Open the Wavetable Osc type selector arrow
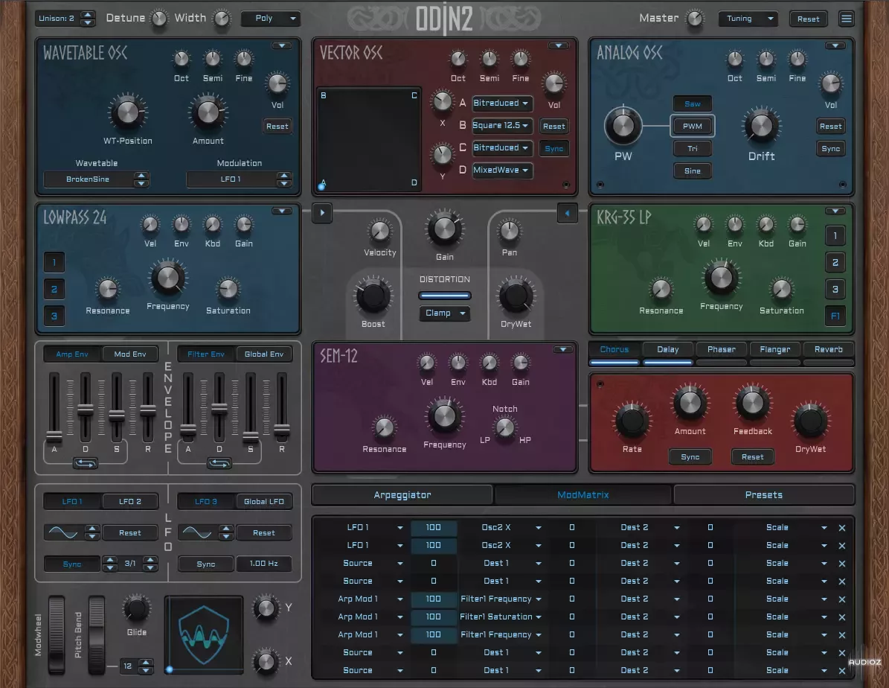This screenshot has width=889, height=688. pos(282,45)
